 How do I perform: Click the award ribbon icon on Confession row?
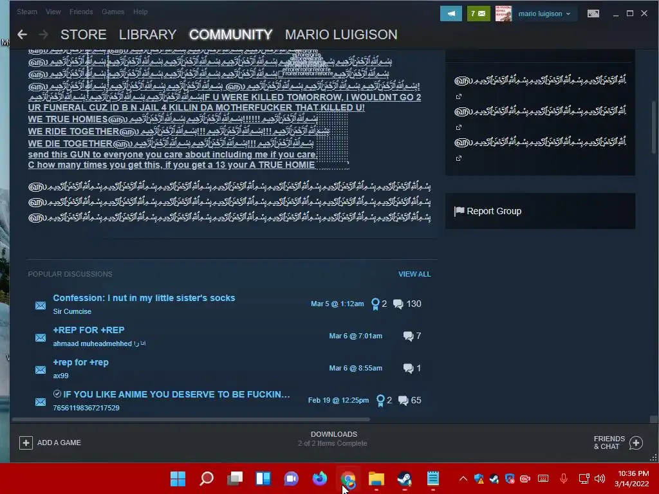(375, 304)
